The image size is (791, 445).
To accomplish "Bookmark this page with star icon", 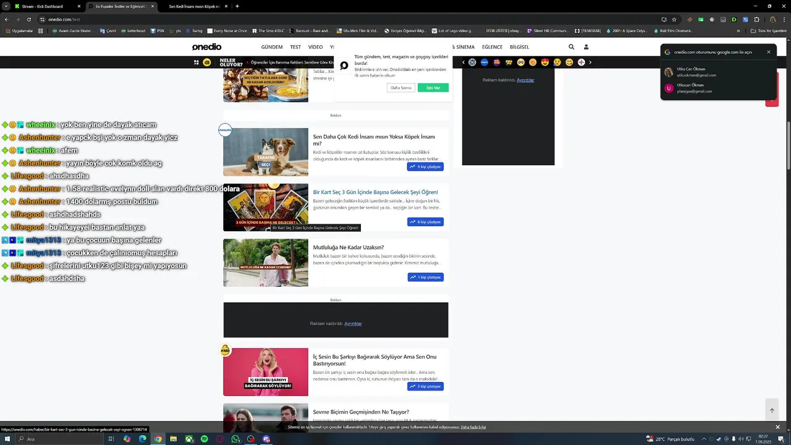I will 674,19.
